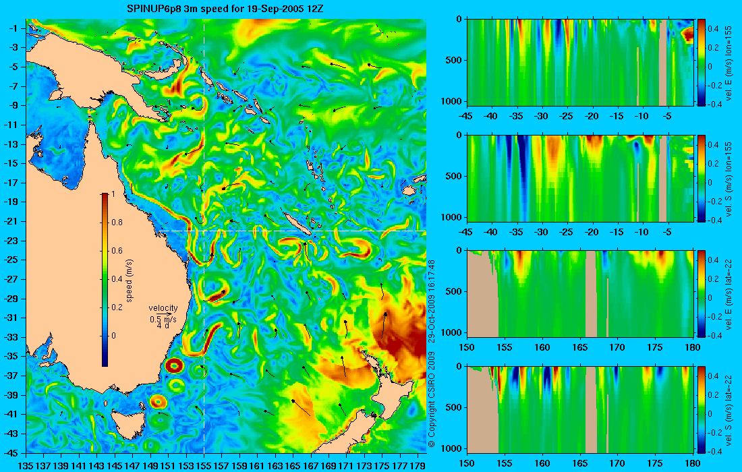
Task: Click the "speed (m/s)" color bar label
Action: coord(130,281)
